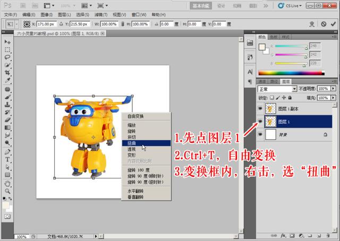Open the 图像(I) menu
The width and height of the screenshot is (340, 241).
[47, 15]
